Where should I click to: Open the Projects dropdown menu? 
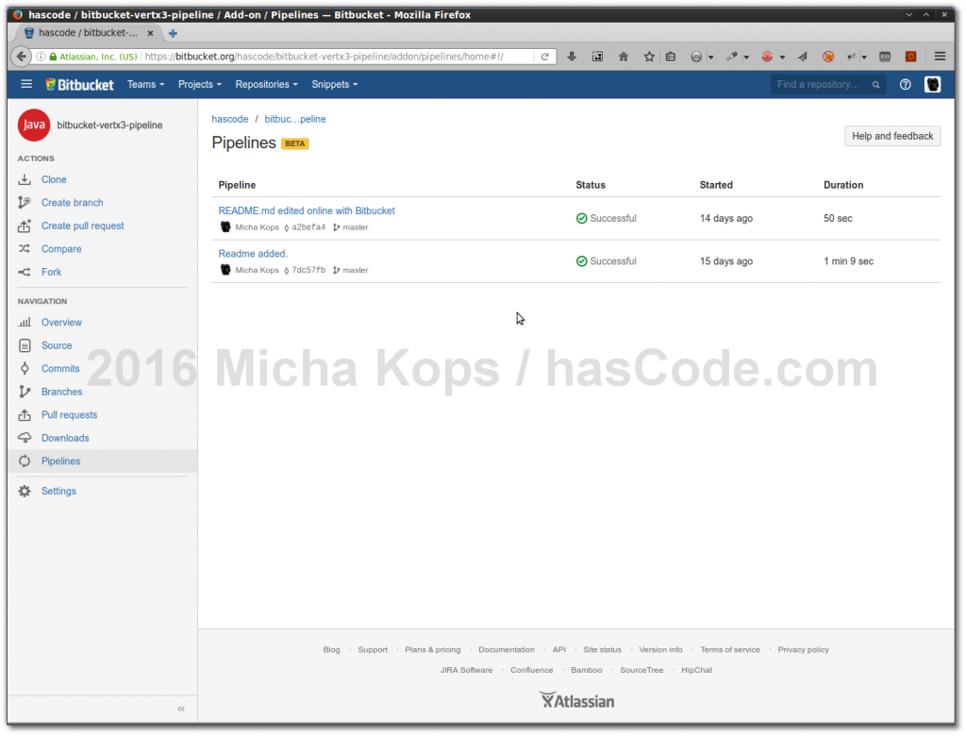pos(199,85)
